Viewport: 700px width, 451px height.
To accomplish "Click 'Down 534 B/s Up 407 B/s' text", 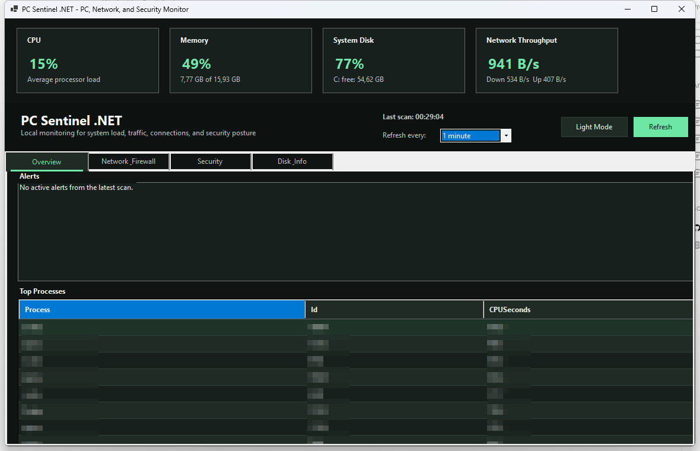I will 526,80.
